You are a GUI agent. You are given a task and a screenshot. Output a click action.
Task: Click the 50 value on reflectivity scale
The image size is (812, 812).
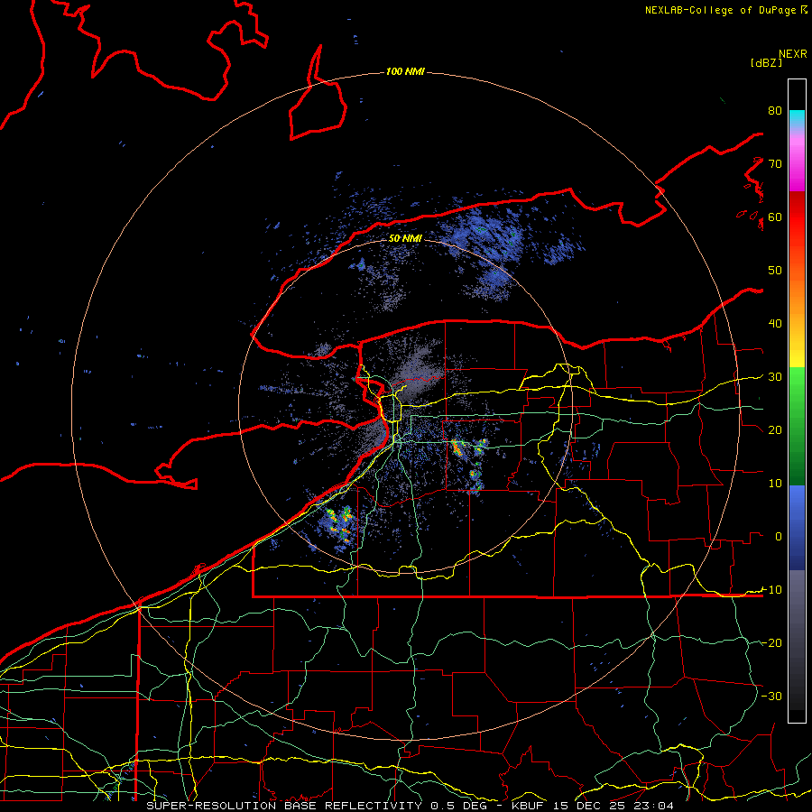coord(775,271)
